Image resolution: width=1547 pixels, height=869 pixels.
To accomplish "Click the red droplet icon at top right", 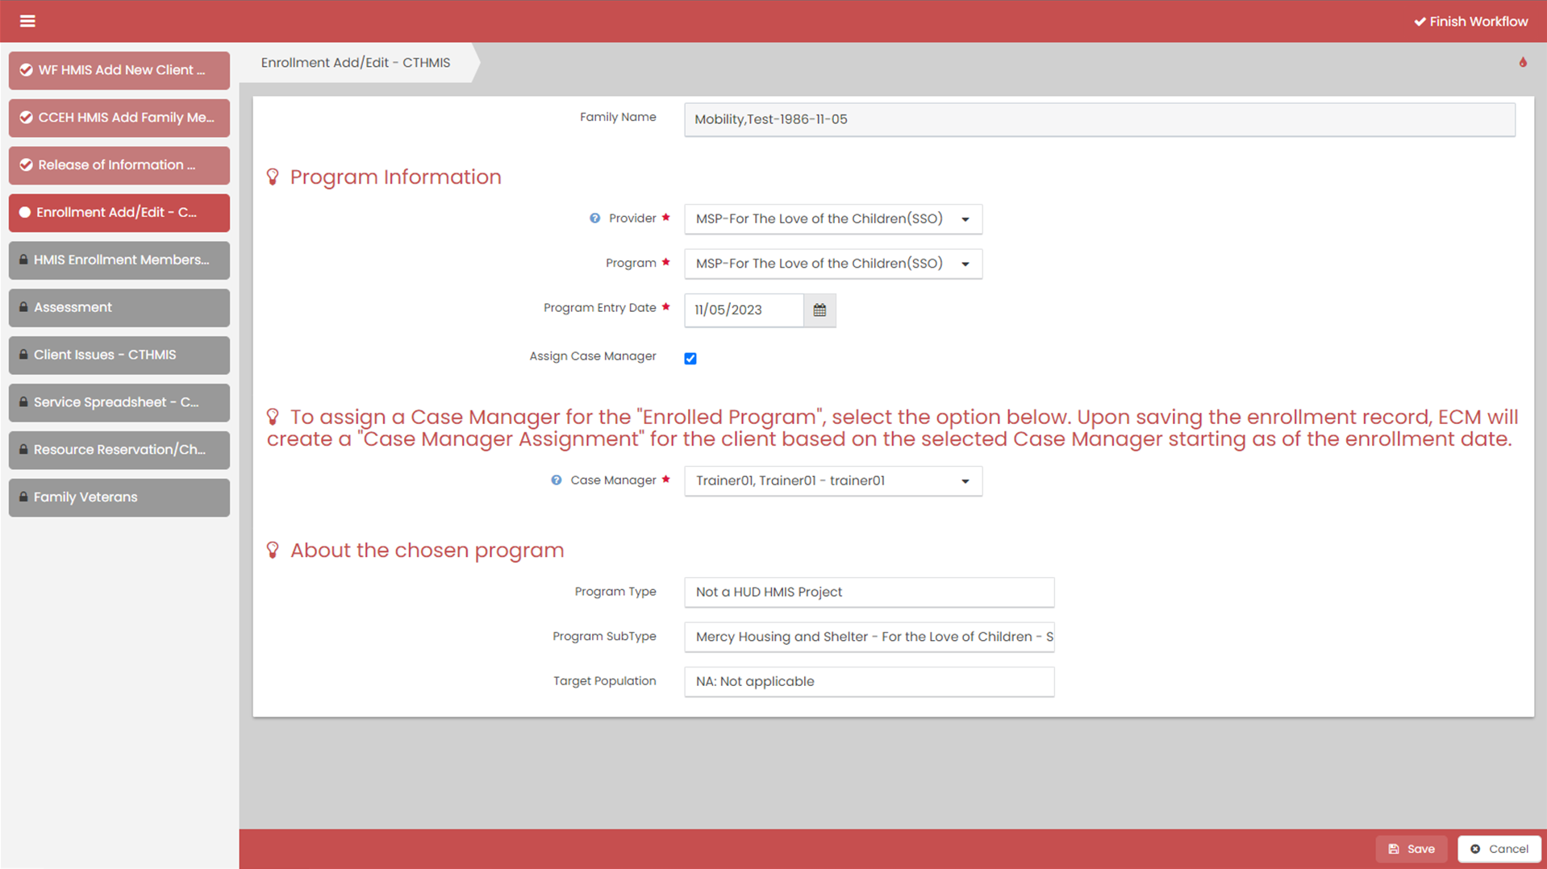I will point(1523,63).
